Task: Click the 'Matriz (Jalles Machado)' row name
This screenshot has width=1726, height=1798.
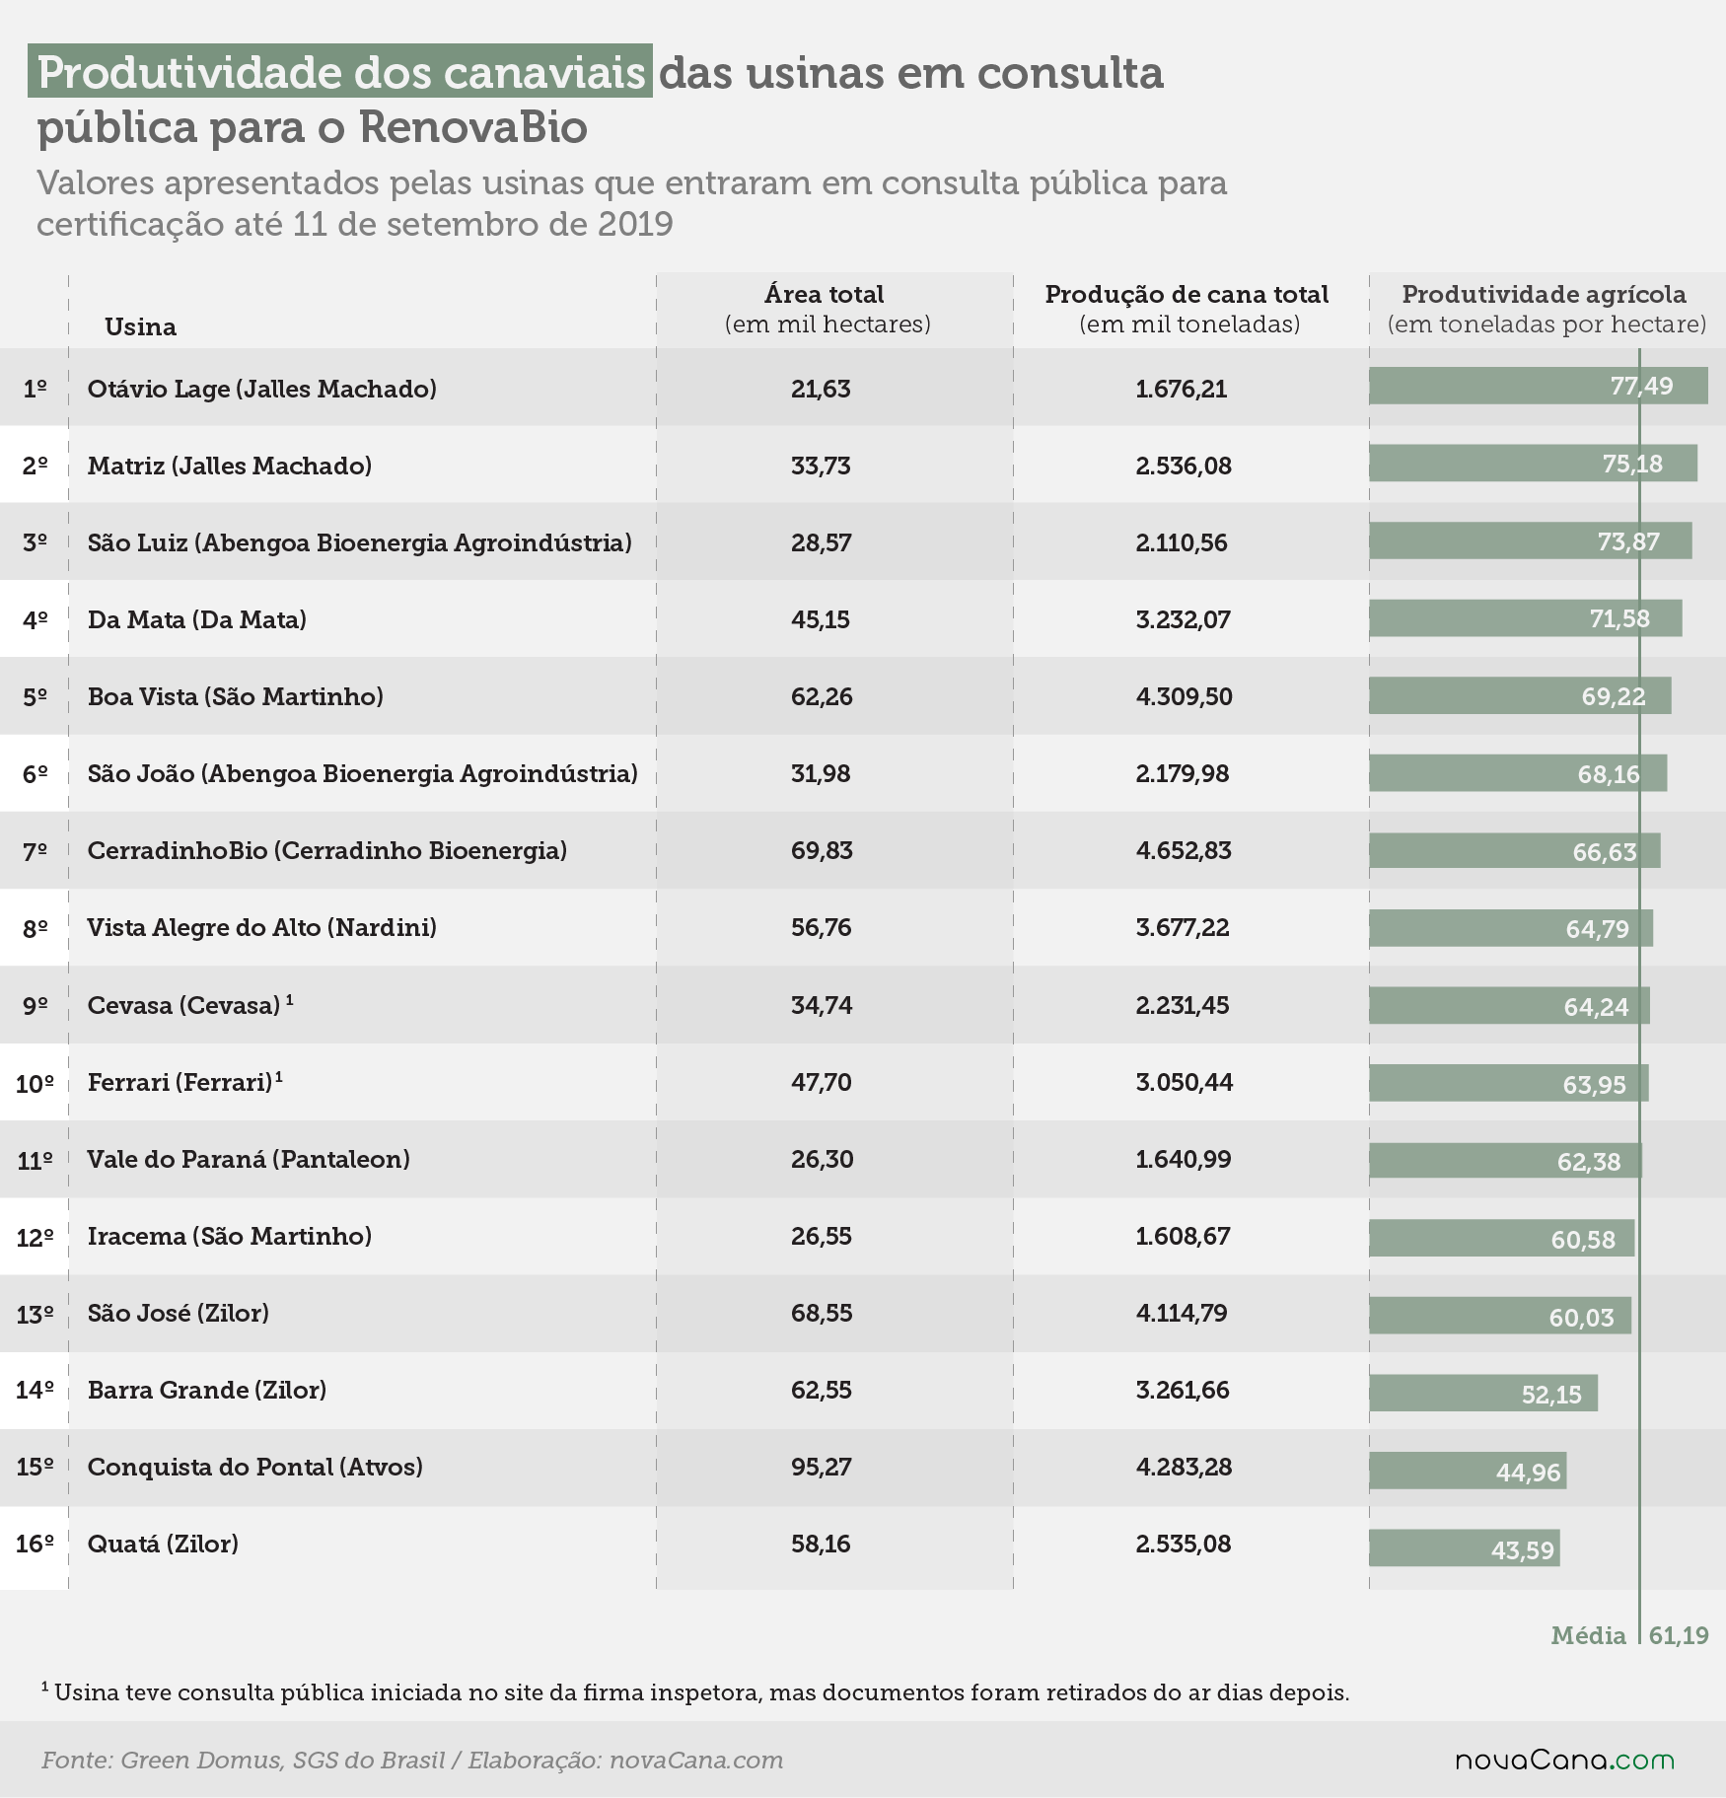Action: pos(230,466)
